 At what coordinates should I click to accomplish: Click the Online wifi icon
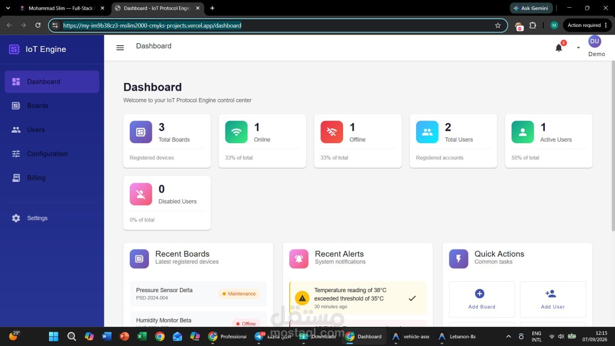pos(236,132)
